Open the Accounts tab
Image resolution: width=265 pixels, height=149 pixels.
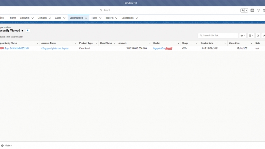(25, 18)
